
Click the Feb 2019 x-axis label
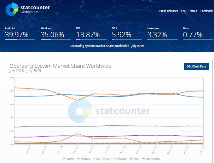pyautogui.click(x=123, y=150)
